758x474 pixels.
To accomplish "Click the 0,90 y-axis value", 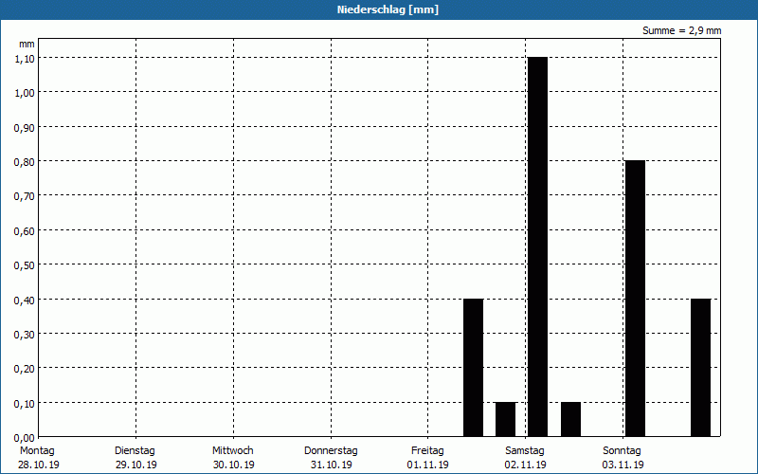I will (x=25, y=128).
